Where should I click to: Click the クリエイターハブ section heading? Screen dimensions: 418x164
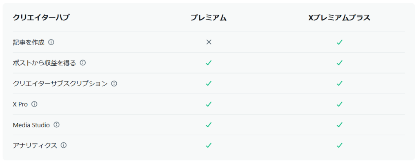click(41, 18)
